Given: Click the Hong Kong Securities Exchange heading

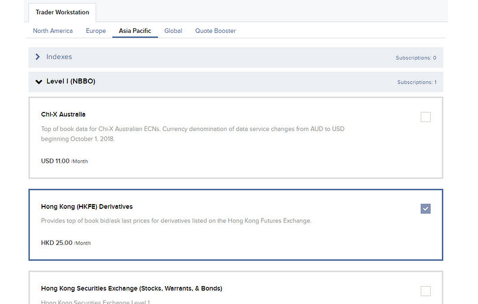Looking at the screenshot, I should click(131, 288).
